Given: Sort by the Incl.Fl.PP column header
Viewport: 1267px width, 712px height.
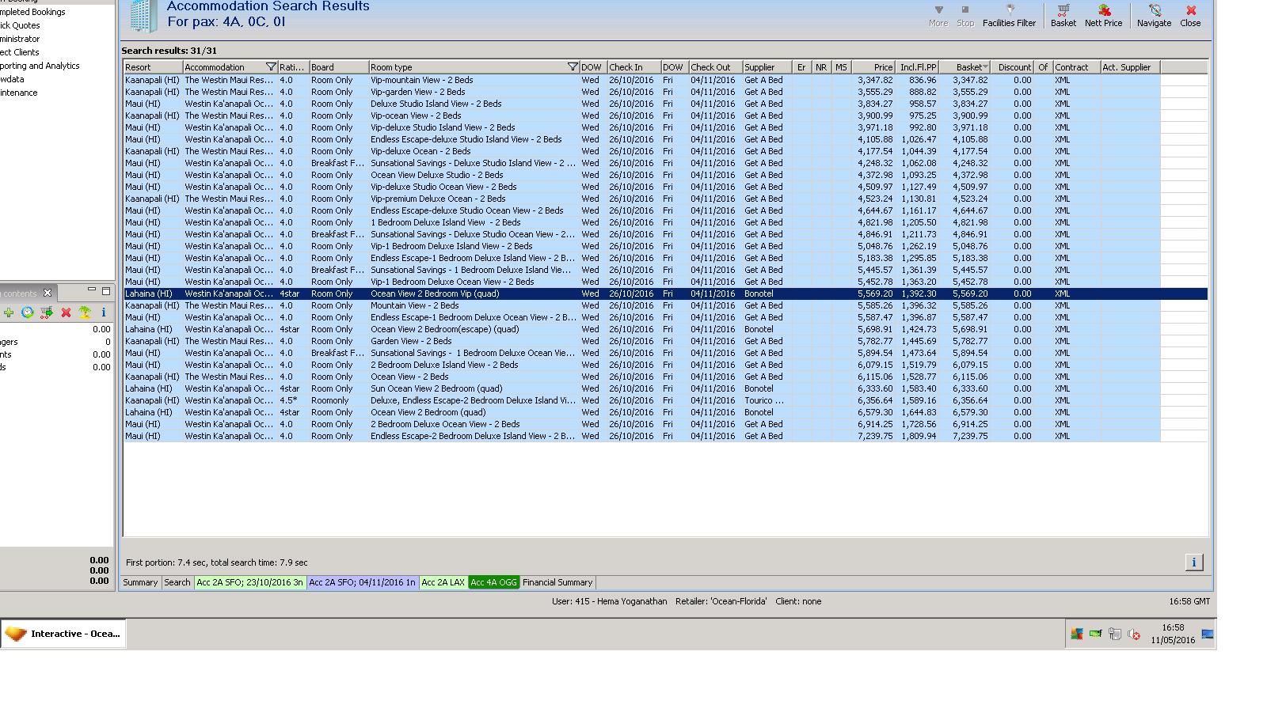Looking at the screenshot, I should [918, 67].
